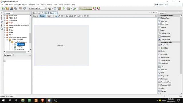Click the garbage collection memory bar
183x103 pixels.
(86, 8)
